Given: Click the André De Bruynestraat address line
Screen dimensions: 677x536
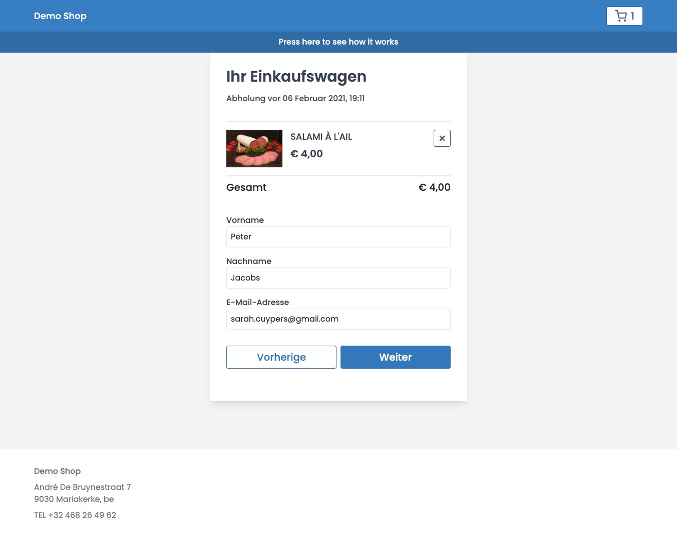Looking at the screenshot, I should [82, 487].
